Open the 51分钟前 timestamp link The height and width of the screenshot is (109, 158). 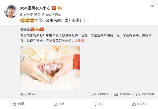pos(27,15)
